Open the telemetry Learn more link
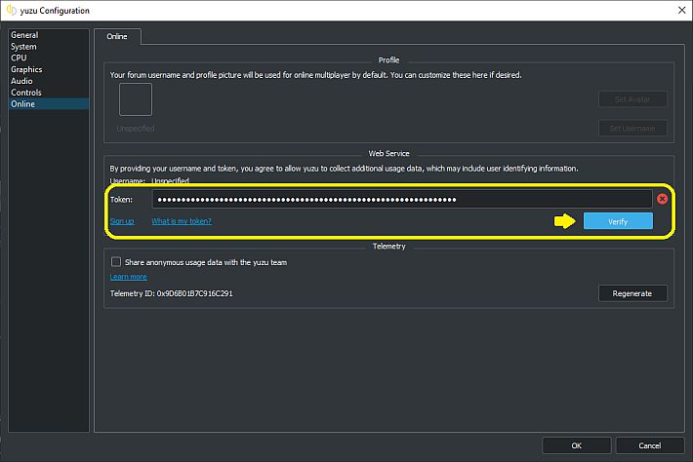Image resolution: width=693 pixels, height=462 pixels. [x=128, y=277]
